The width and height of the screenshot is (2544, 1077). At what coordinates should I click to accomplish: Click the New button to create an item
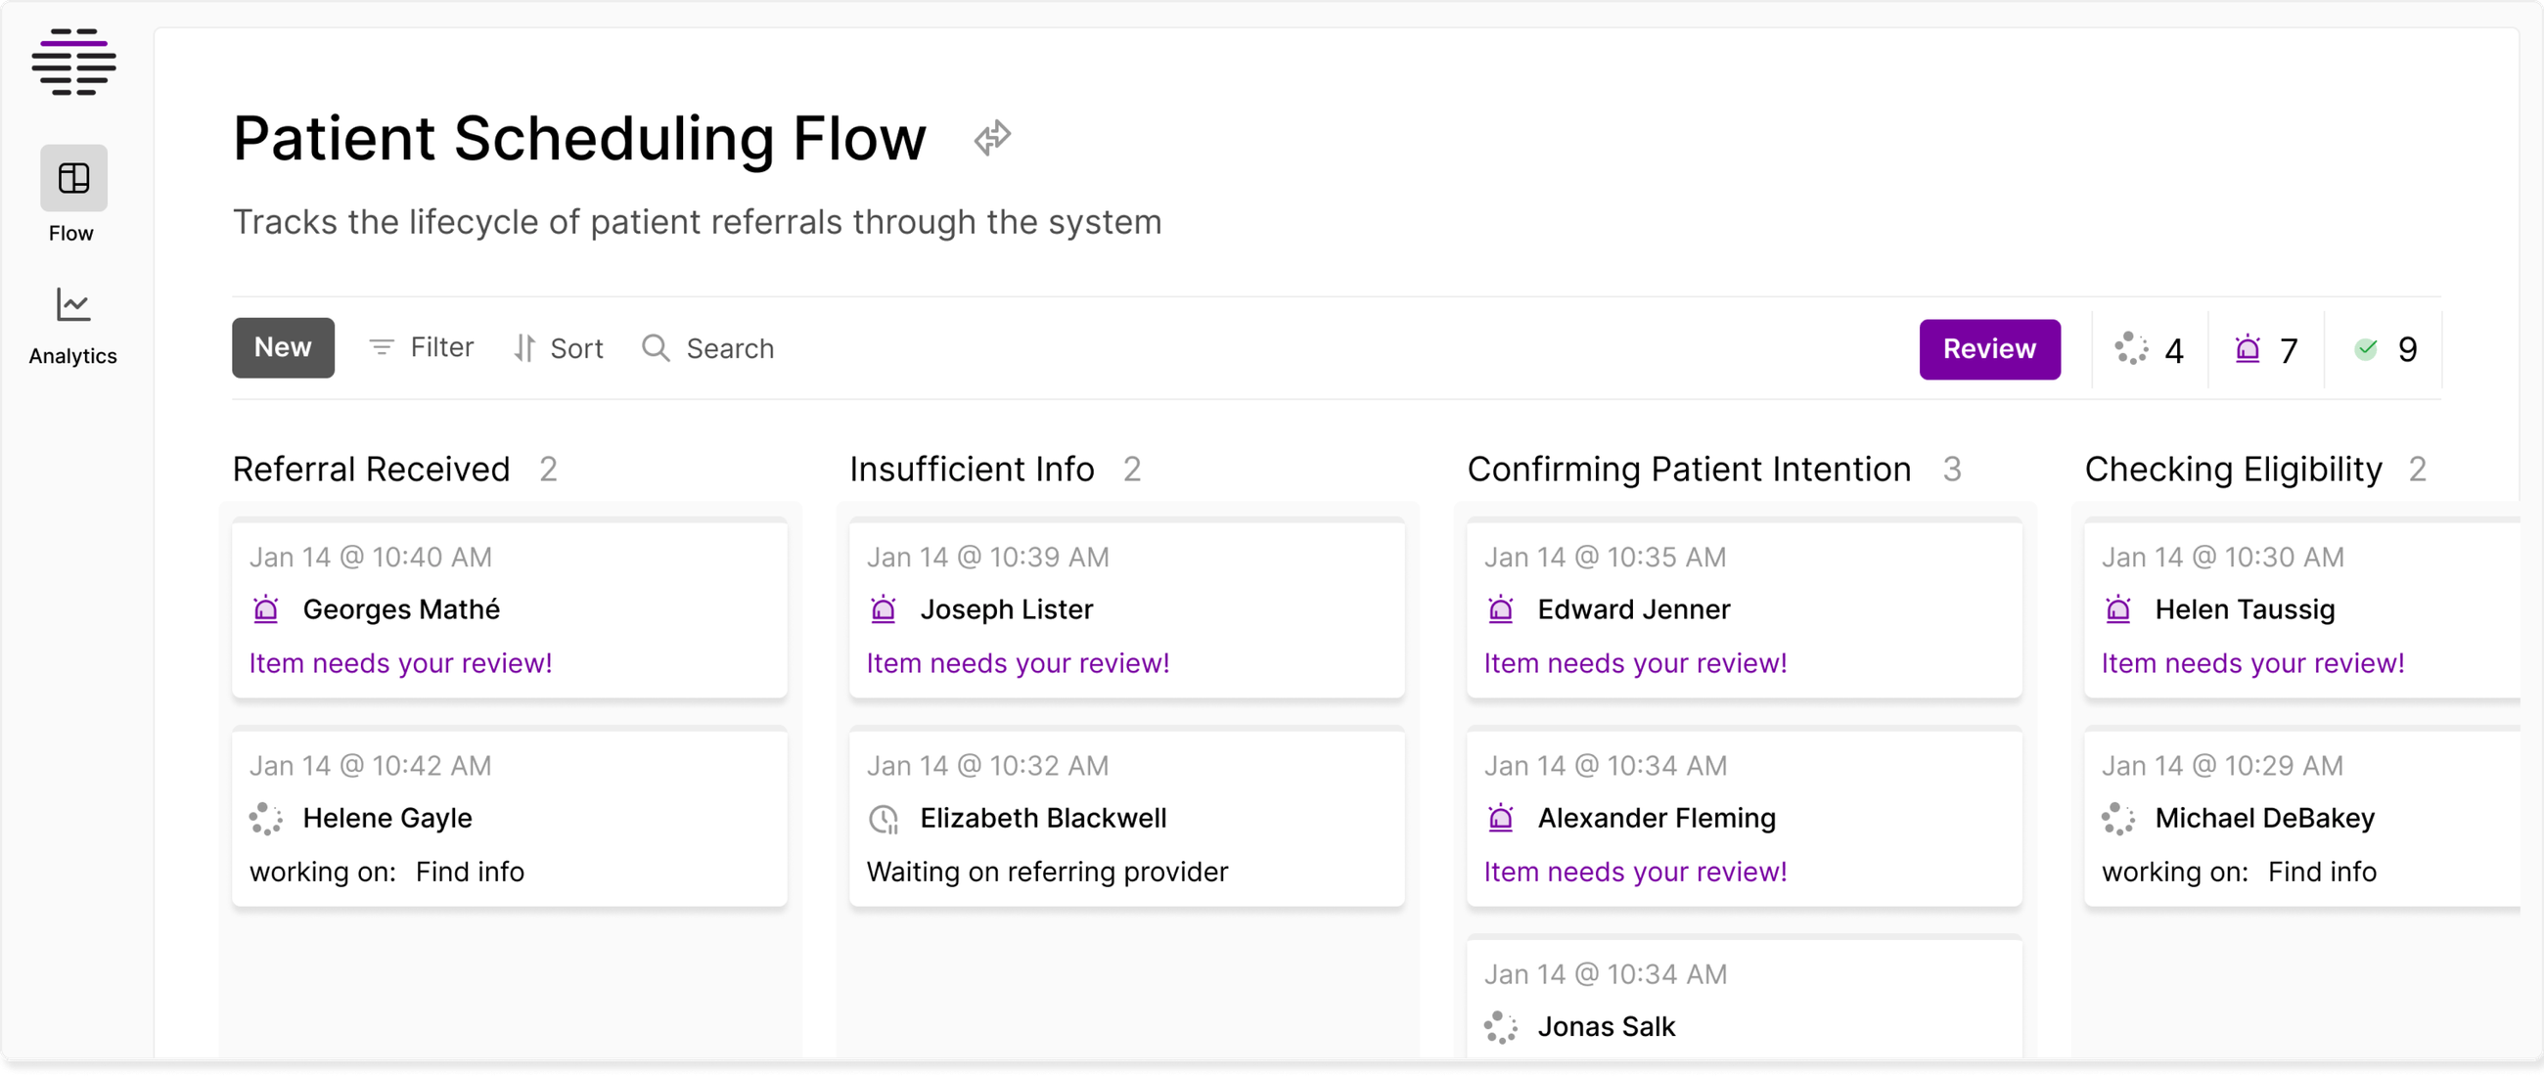[283, 347]
